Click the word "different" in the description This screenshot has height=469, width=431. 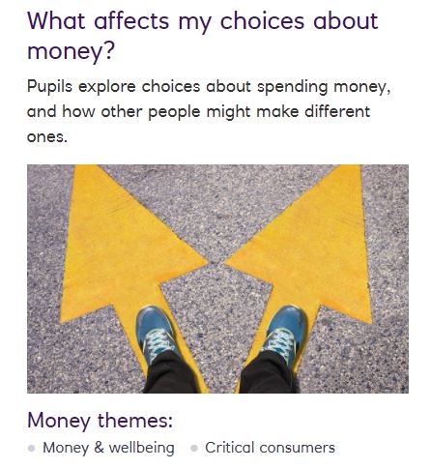point(337,111)
